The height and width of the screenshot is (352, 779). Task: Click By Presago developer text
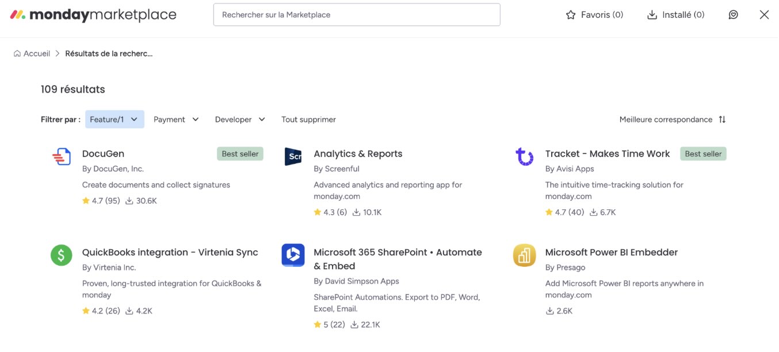point(566,267)
